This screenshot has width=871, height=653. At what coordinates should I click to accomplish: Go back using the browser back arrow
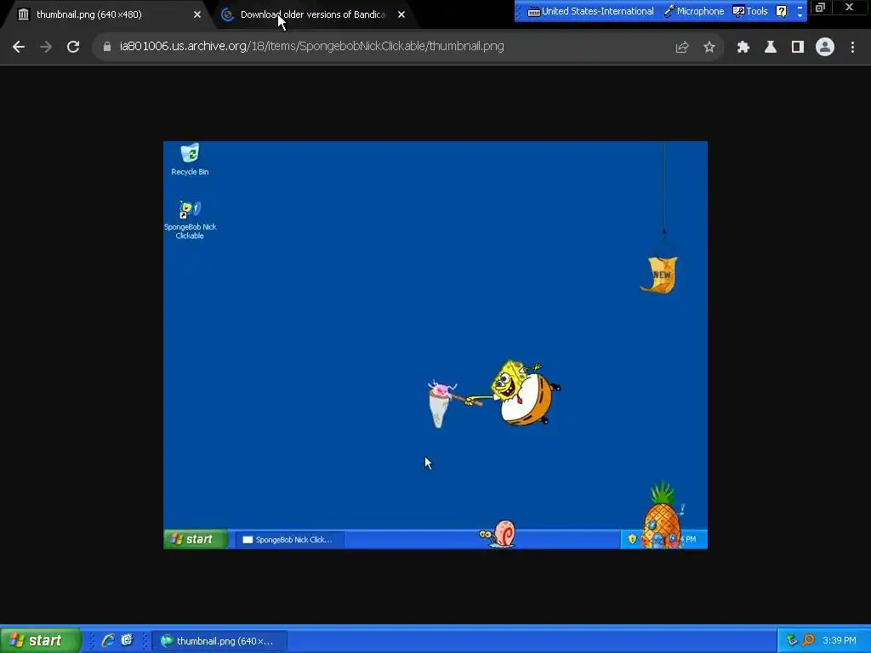coord(19,48)
